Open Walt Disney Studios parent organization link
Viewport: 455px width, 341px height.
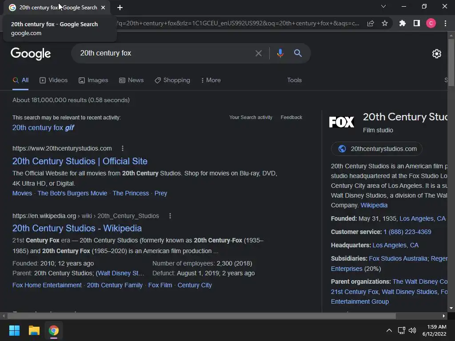click(x=409, y=292)
